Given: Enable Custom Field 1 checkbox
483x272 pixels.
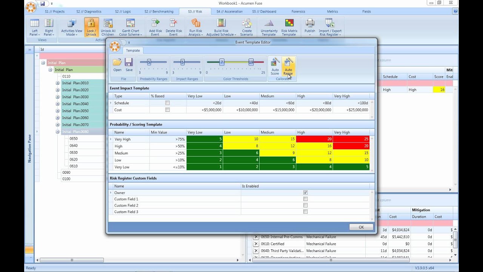Looking at the screenshot, I should pos(305,199).
